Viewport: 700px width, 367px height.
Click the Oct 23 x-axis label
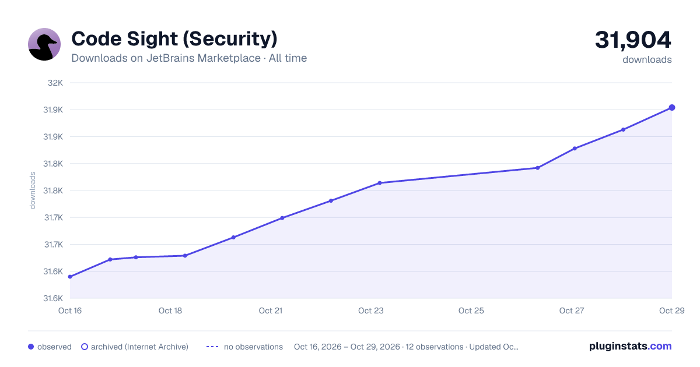371,310
